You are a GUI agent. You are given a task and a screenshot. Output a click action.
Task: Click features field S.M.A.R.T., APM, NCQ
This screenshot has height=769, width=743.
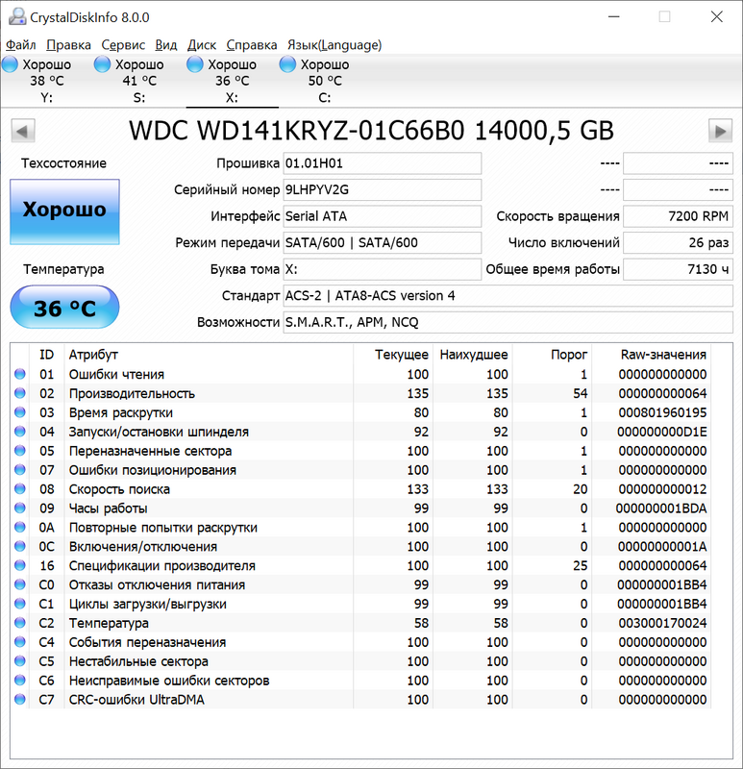point(508,322)
